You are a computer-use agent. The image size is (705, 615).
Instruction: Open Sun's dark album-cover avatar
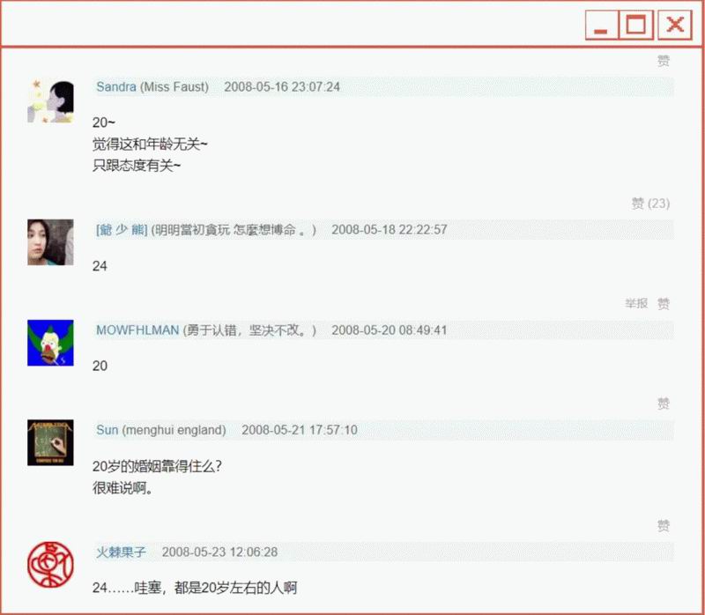[50, 442]
